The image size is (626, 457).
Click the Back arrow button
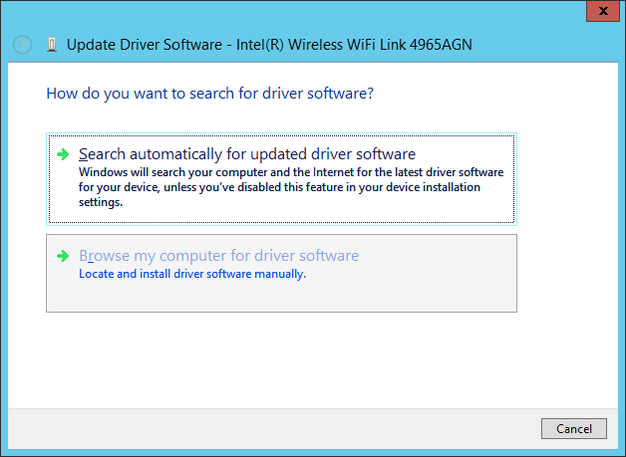pyautogui.click(x=23, y=45)
